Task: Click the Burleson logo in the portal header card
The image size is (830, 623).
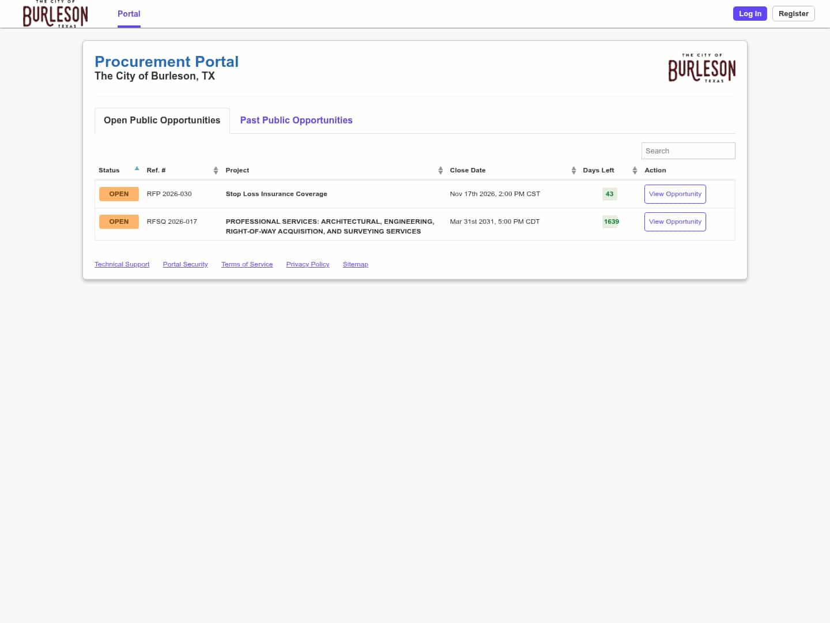Action: click(x=701, y=68)
